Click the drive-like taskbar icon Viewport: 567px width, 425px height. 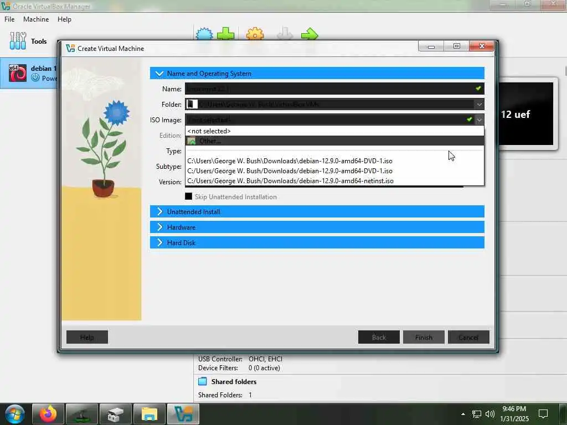(x=116, y=414)
